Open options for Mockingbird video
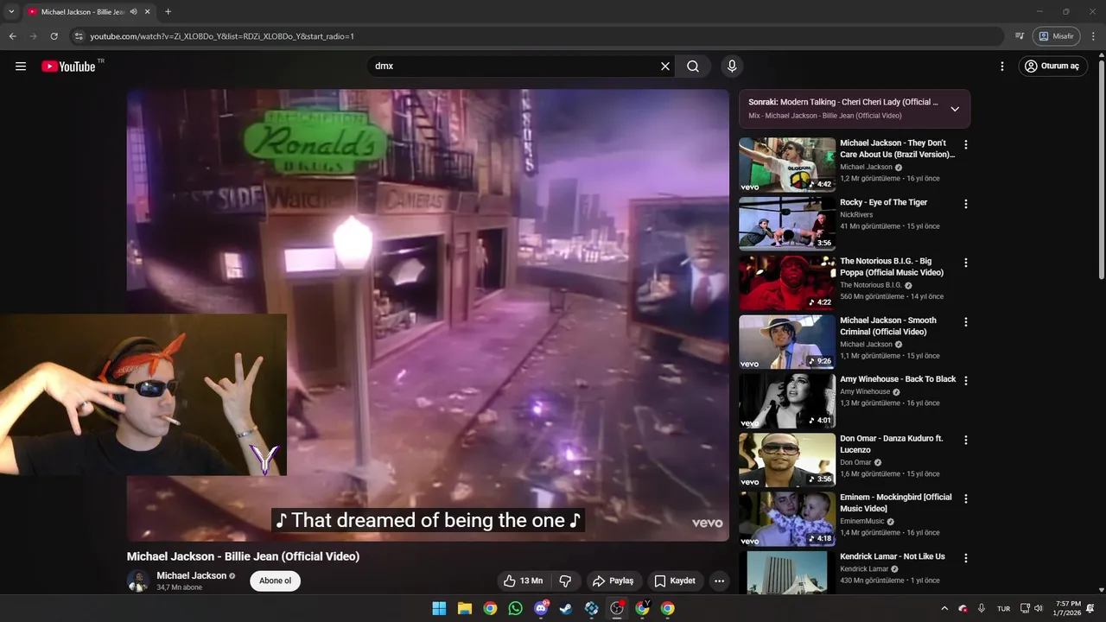The width and height of the screenshot is (1106, 622). pyautogui.click(x=966, y=499)
